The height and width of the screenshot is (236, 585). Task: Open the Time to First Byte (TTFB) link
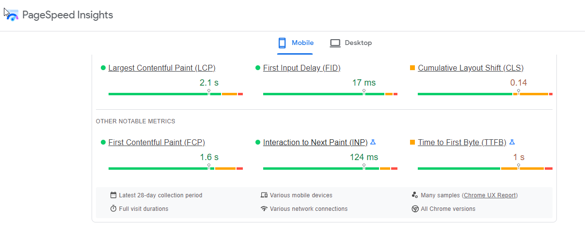[x=462, y=142]
